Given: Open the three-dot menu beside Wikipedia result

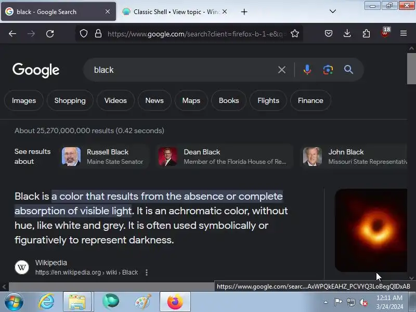Looking at the screenshot, I should [x=147, y=272].
